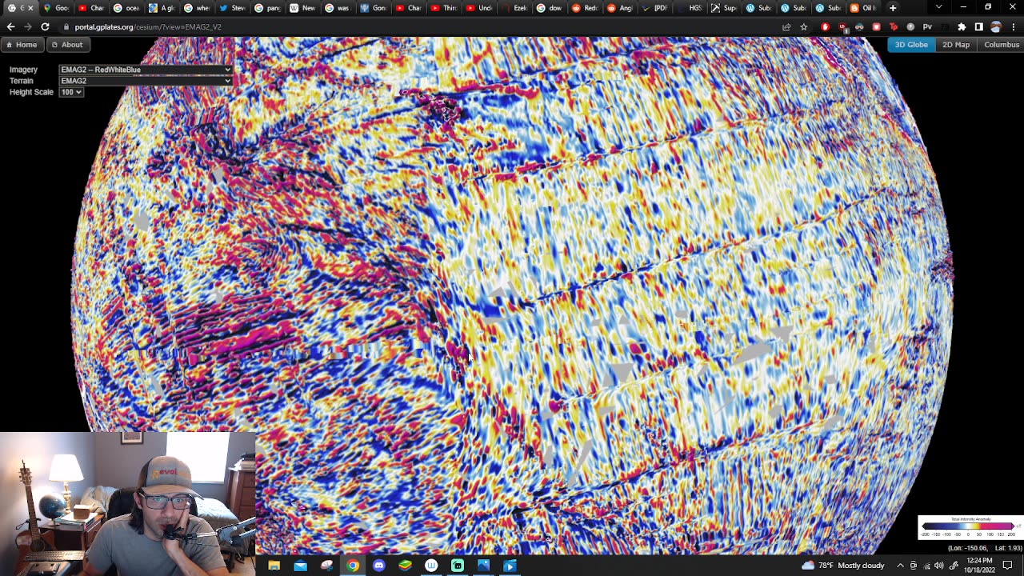This screenshot has width=1024, height=576.
Task: Open a new browser tab
Action: 893,8
